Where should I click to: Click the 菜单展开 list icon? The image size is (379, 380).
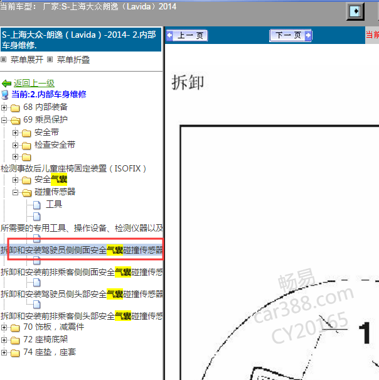point(3,60)
